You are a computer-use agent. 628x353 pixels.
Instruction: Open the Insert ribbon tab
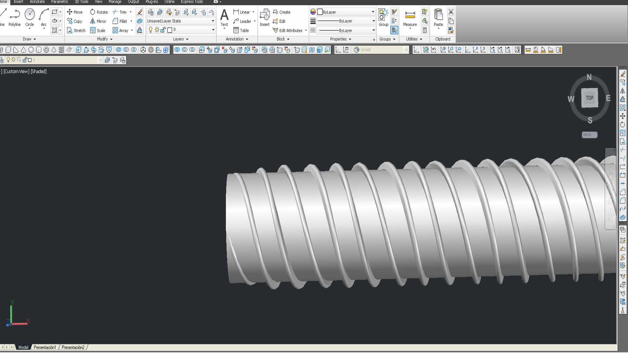click(x=18, y=2)
